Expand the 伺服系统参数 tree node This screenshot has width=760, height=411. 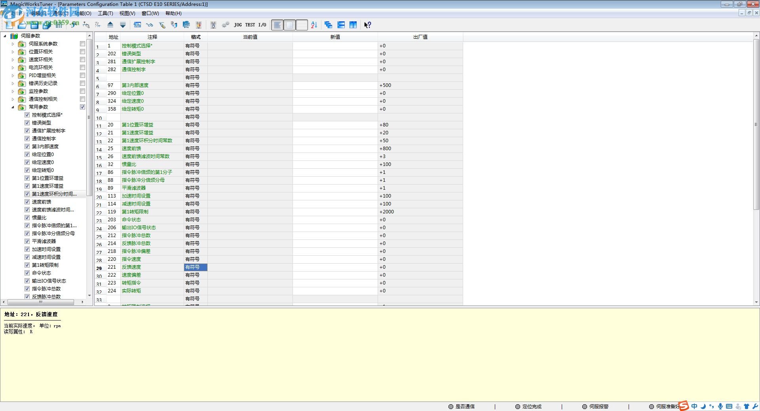pyautogui.click(x=13, y=44)
